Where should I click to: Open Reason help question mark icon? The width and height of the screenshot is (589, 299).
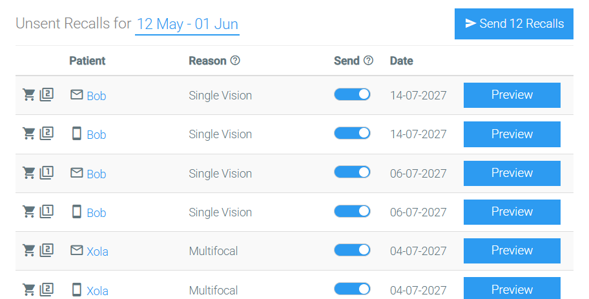tap(235, 61)
